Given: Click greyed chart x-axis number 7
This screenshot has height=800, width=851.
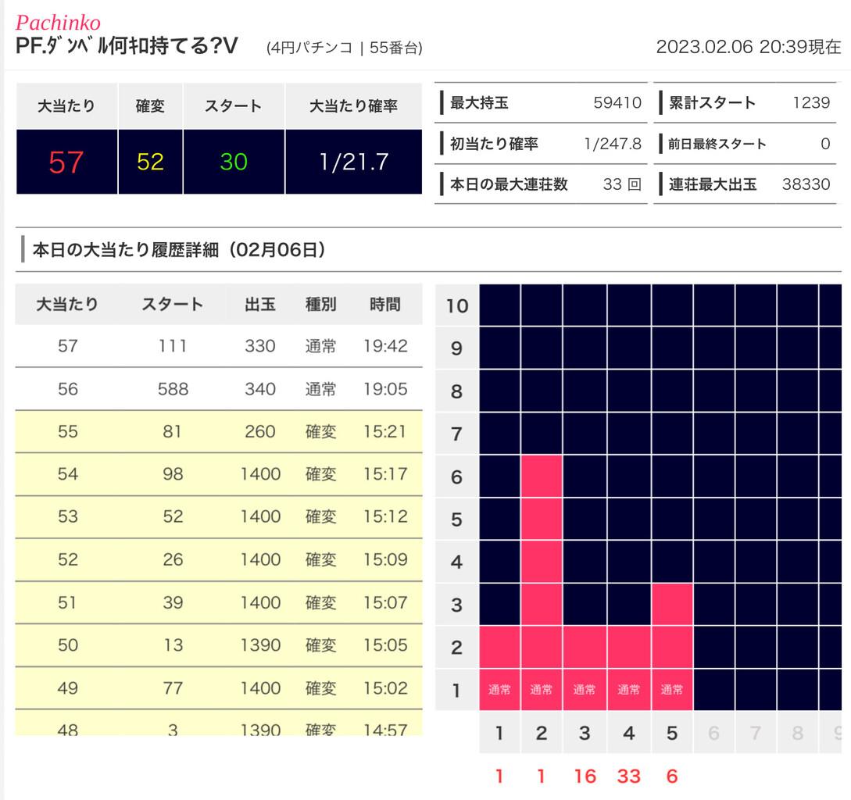Looking at the screenshot, I should click(756, 734).
